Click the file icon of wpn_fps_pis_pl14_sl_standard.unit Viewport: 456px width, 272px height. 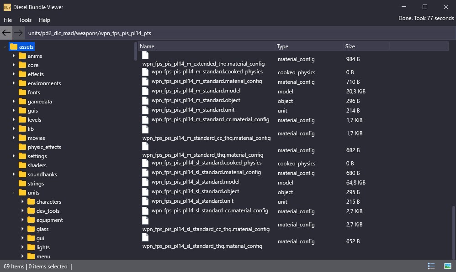point(145,201)
